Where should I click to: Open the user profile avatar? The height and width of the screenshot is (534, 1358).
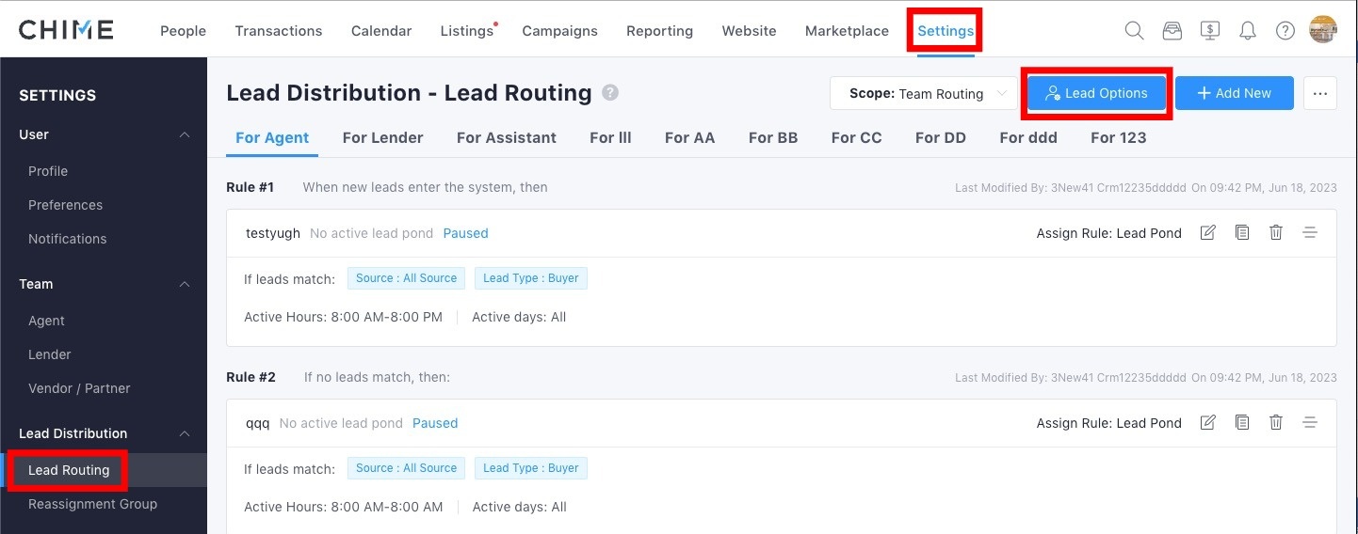click(1323, 30)
